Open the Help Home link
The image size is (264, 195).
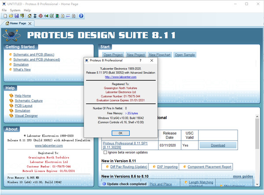click(23, 96)
